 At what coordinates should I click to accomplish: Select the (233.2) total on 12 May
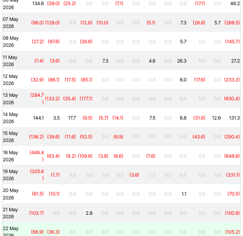232,80
